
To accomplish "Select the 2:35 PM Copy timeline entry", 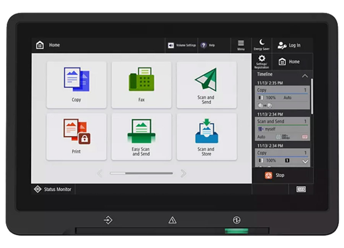I will coord(282,97).
